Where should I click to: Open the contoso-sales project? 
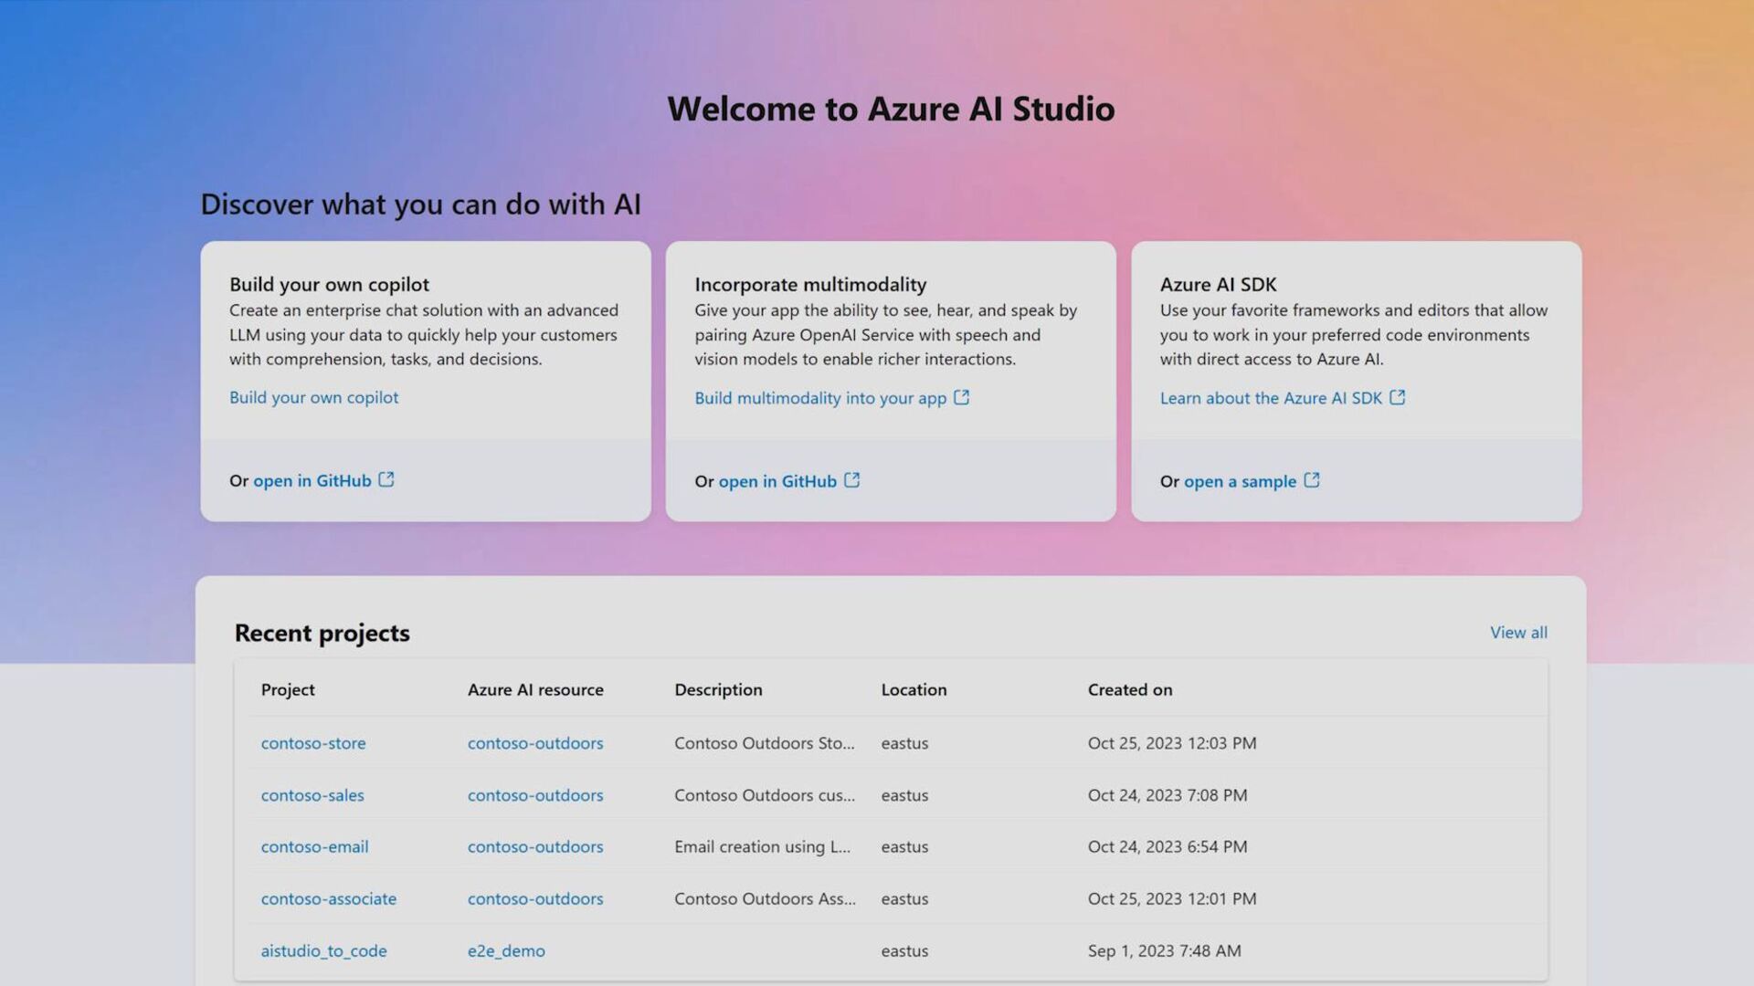312,795
